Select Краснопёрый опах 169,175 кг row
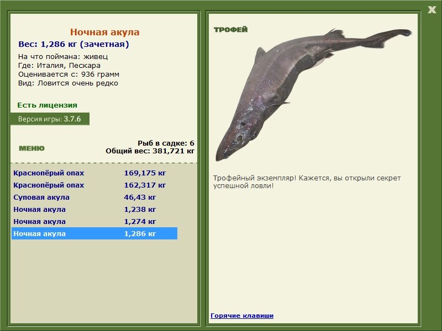442x331 pixels. [x=94, y=173]
